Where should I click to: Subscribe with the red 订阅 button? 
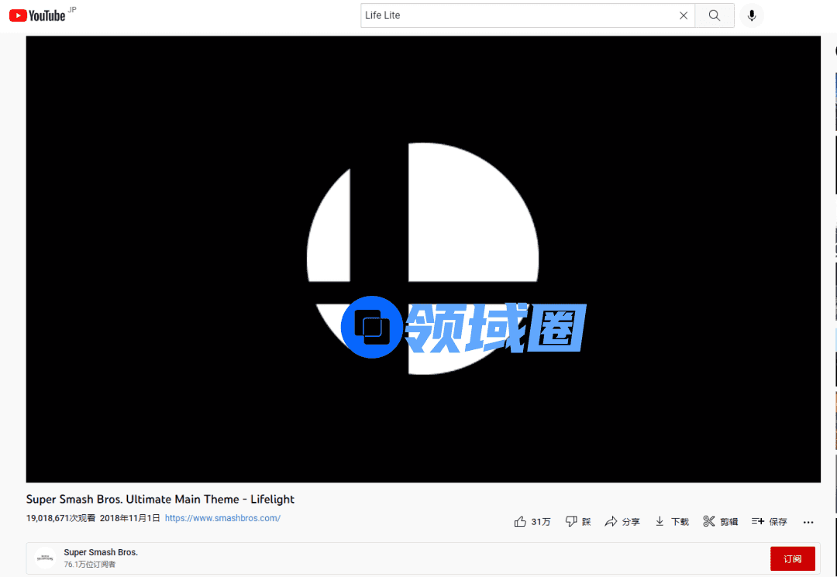pyautogui.click(x=792, y=558)
